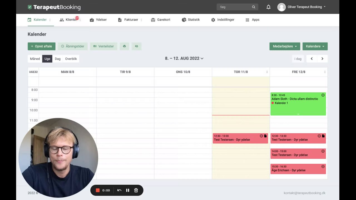Open the 8. – 12. AUG 2022 date picker
The height and width of the screenshot is (200, 356).
click(x=184, y=58)
